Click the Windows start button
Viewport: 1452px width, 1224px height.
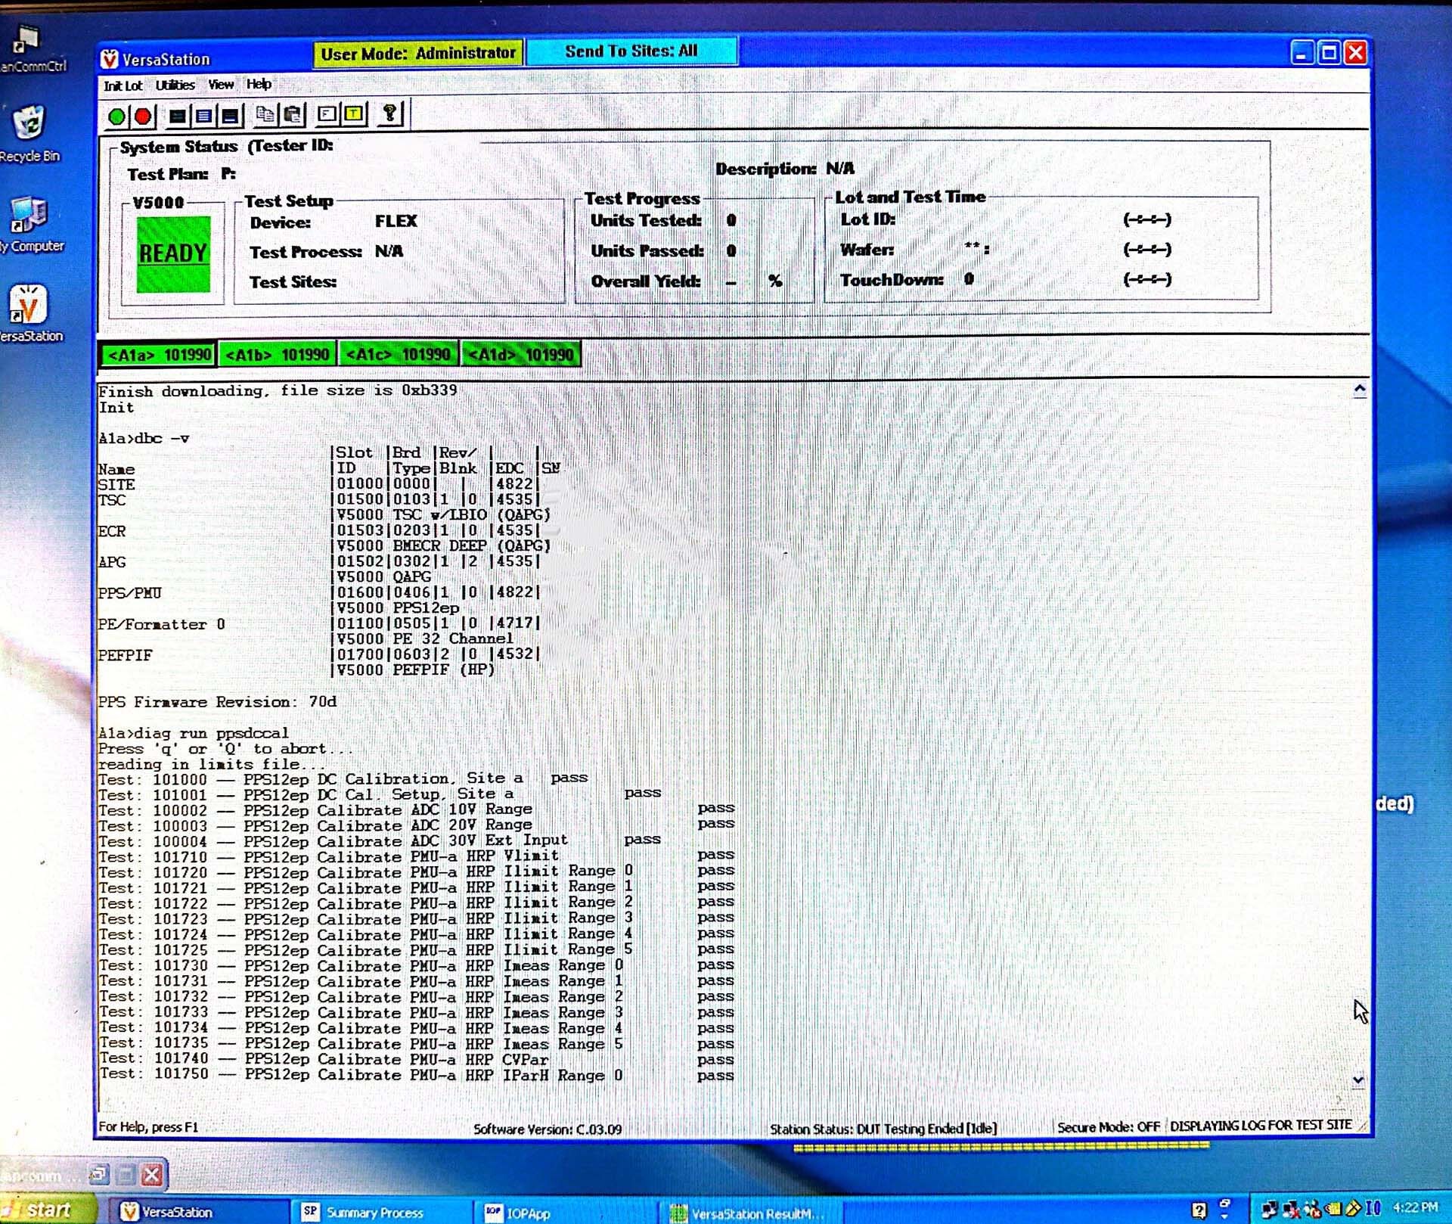pyautogui.click(x=47, y=1210)
